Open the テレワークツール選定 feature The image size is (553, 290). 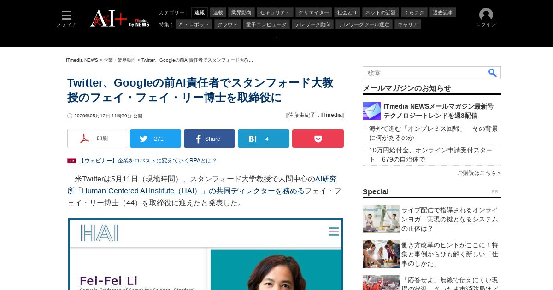[x=364, y=24]
